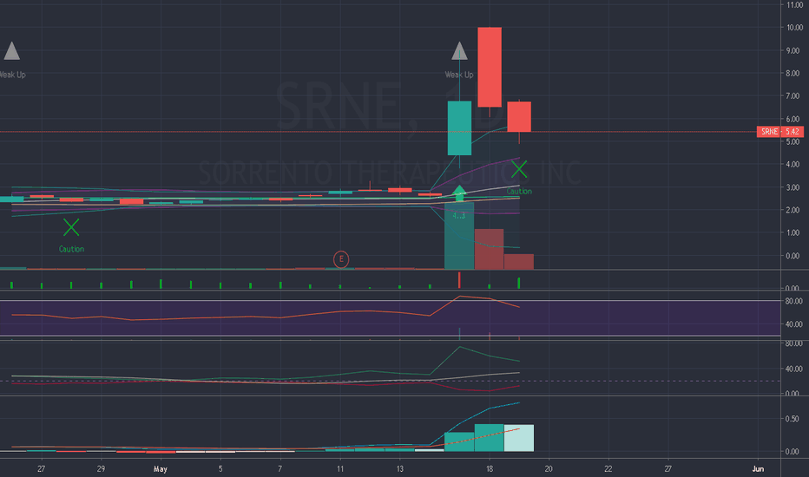Click the tall red volume bar beside the green one
809x477 pixels.
pyautogui.click(x=489, y=249)
